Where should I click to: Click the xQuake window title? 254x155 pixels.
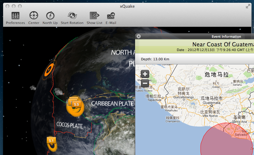tap(127, 6)
